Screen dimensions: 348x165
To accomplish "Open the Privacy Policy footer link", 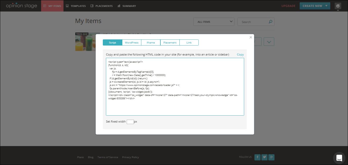I will click(x=131, y=157).
